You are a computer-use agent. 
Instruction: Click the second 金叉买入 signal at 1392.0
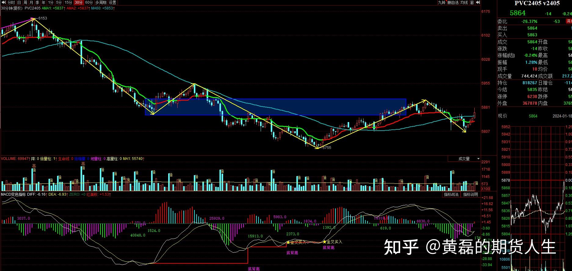(333, 242)
